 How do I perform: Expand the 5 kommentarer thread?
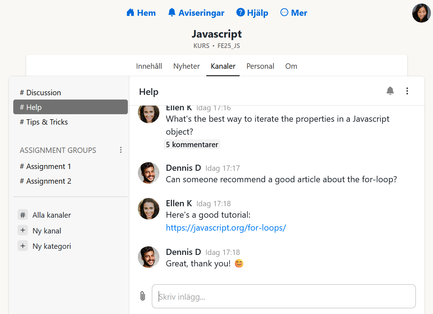click(192, 145)
